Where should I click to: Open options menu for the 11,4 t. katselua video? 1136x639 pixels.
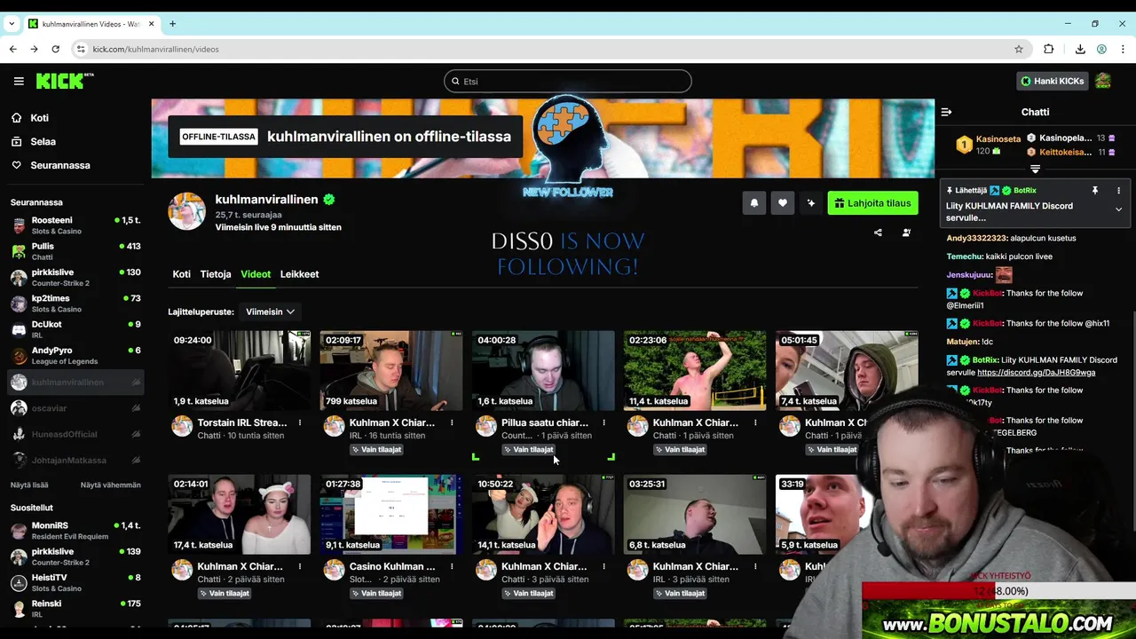tap(755, 422)
